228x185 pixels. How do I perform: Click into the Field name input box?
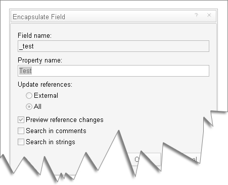[113, 46]
